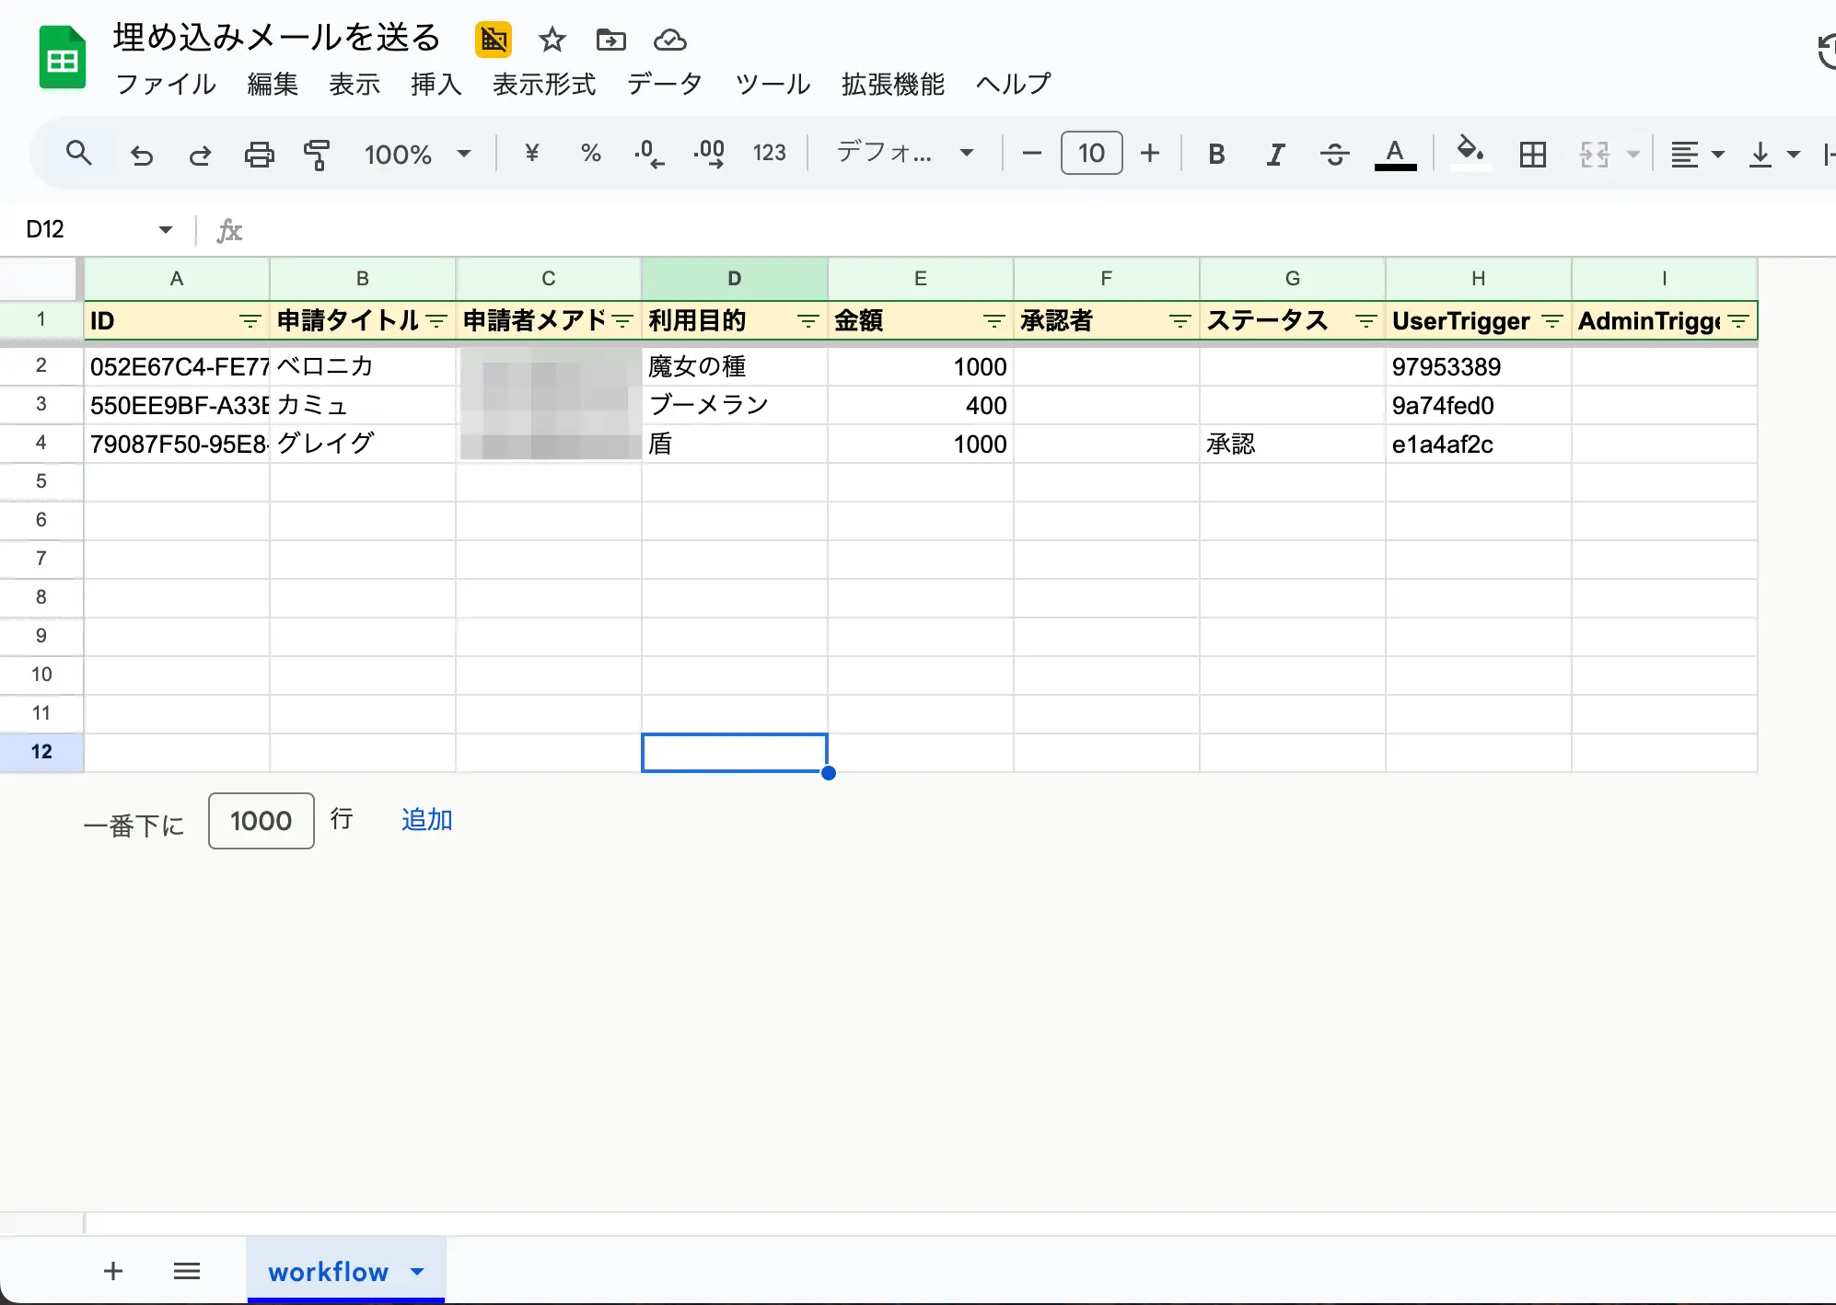
Task: Toggle bold formatting
Action: (x=1216, y=154)
